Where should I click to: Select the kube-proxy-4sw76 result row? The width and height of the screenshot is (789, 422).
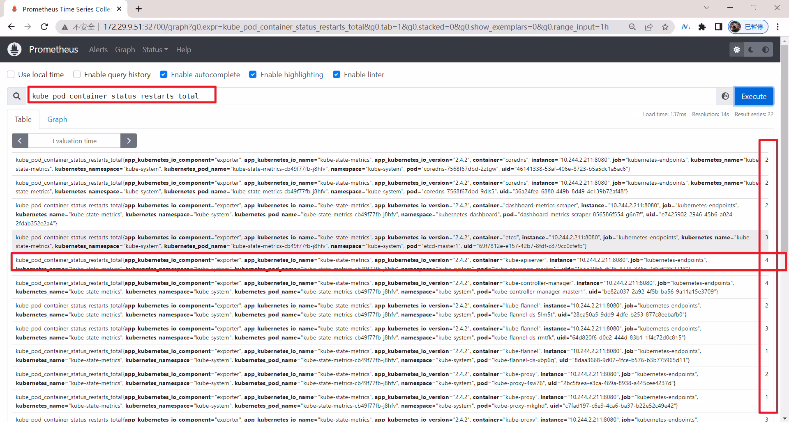point(390,378)
